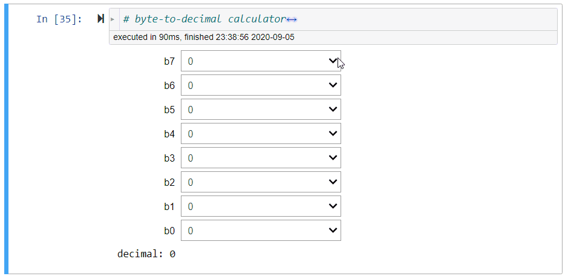Click the run cell icon beside the prompt
This screenshot has height=276, width=571.
point(101,19)
